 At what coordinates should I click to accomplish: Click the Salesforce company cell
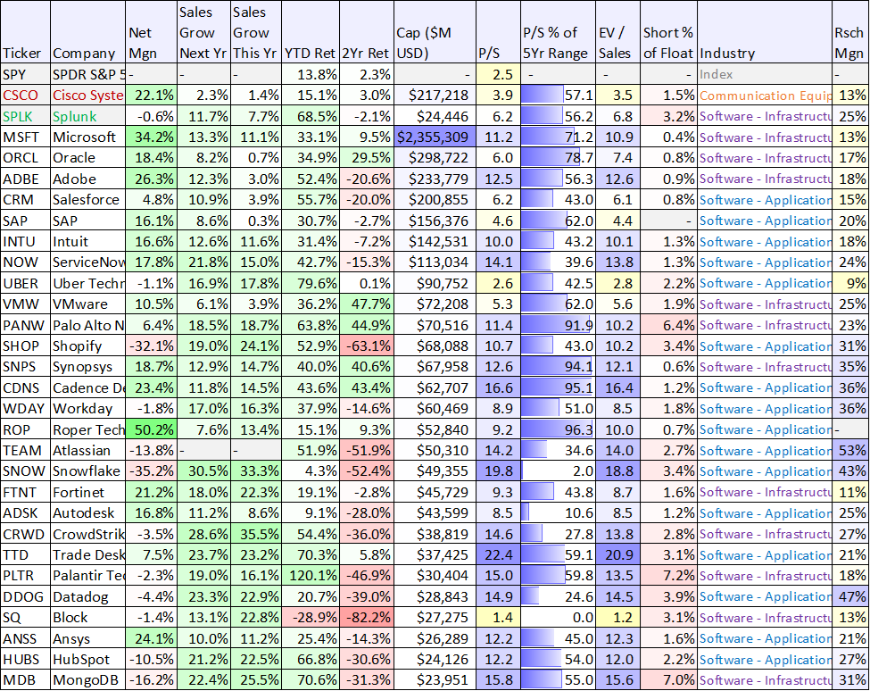(x=87, y=200)
